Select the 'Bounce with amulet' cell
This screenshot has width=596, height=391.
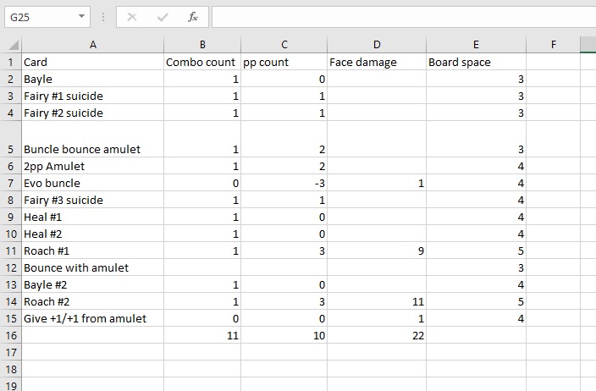click(93, 268)
